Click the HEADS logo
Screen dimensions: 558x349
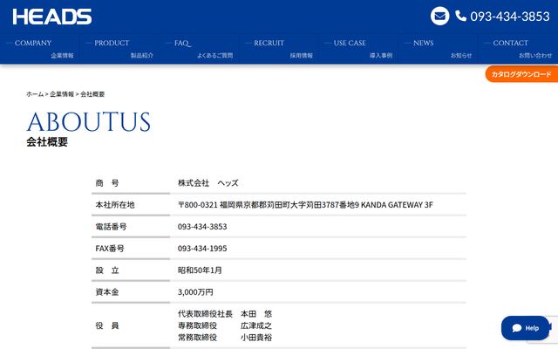pos(52,17)
